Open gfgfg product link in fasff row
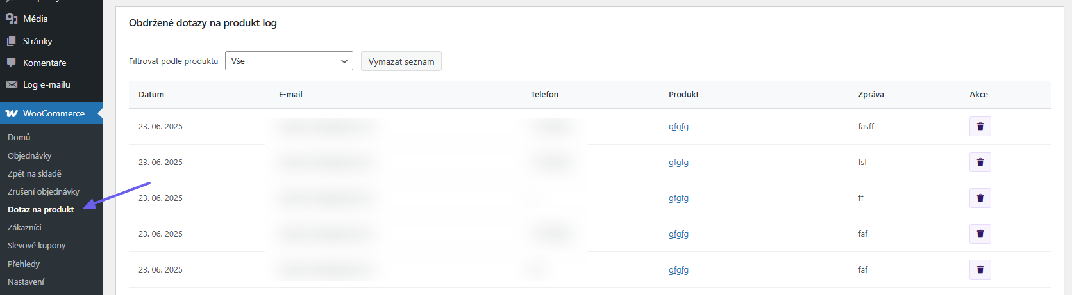1072x295 pixels. coord(678,126)
